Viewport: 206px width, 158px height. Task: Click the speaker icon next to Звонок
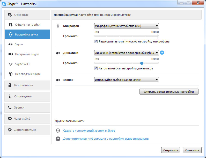[58, 80]
